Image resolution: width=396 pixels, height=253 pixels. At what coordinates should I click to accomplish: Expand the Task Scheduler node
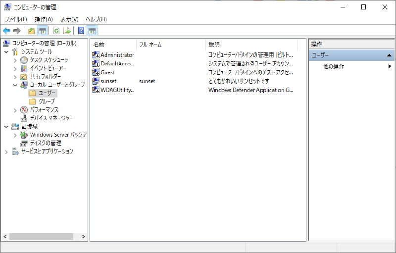coord(15,60)
